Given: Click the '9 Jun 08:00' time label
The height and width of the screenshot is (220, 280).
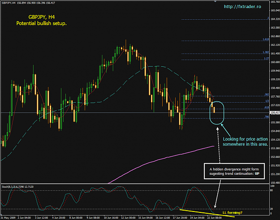Looking at the screenshot, I should (93, 218).
